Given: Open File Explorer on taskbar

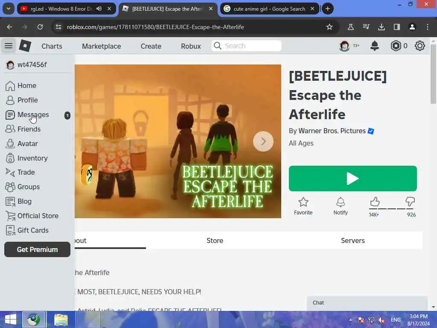Looking at the screenshot, I should point(61,319).
